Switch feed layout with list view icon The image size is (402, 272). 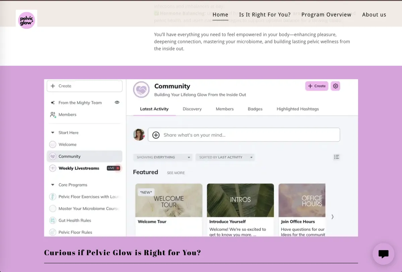(x=337, y=157)
